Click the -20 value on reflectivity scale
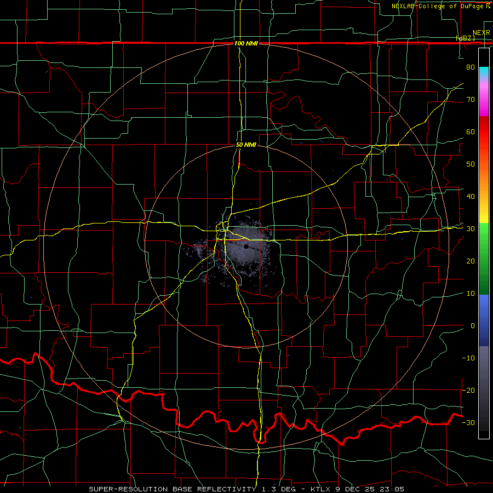This screenshot has width=493, height=493. (468, 390)
